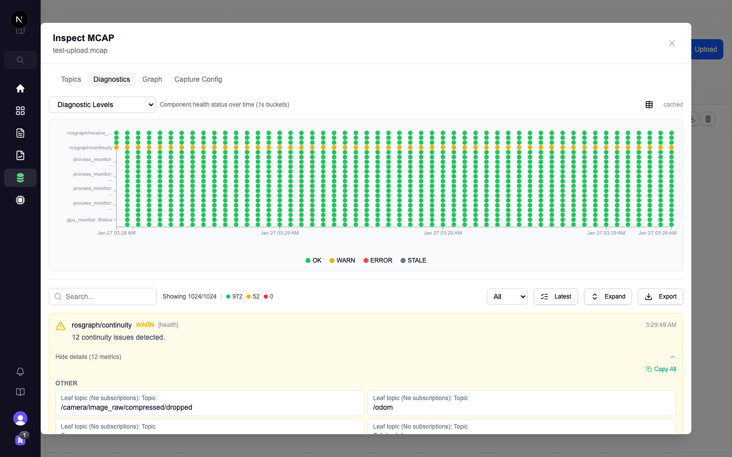Toggle the WARN legend entry

342,260
